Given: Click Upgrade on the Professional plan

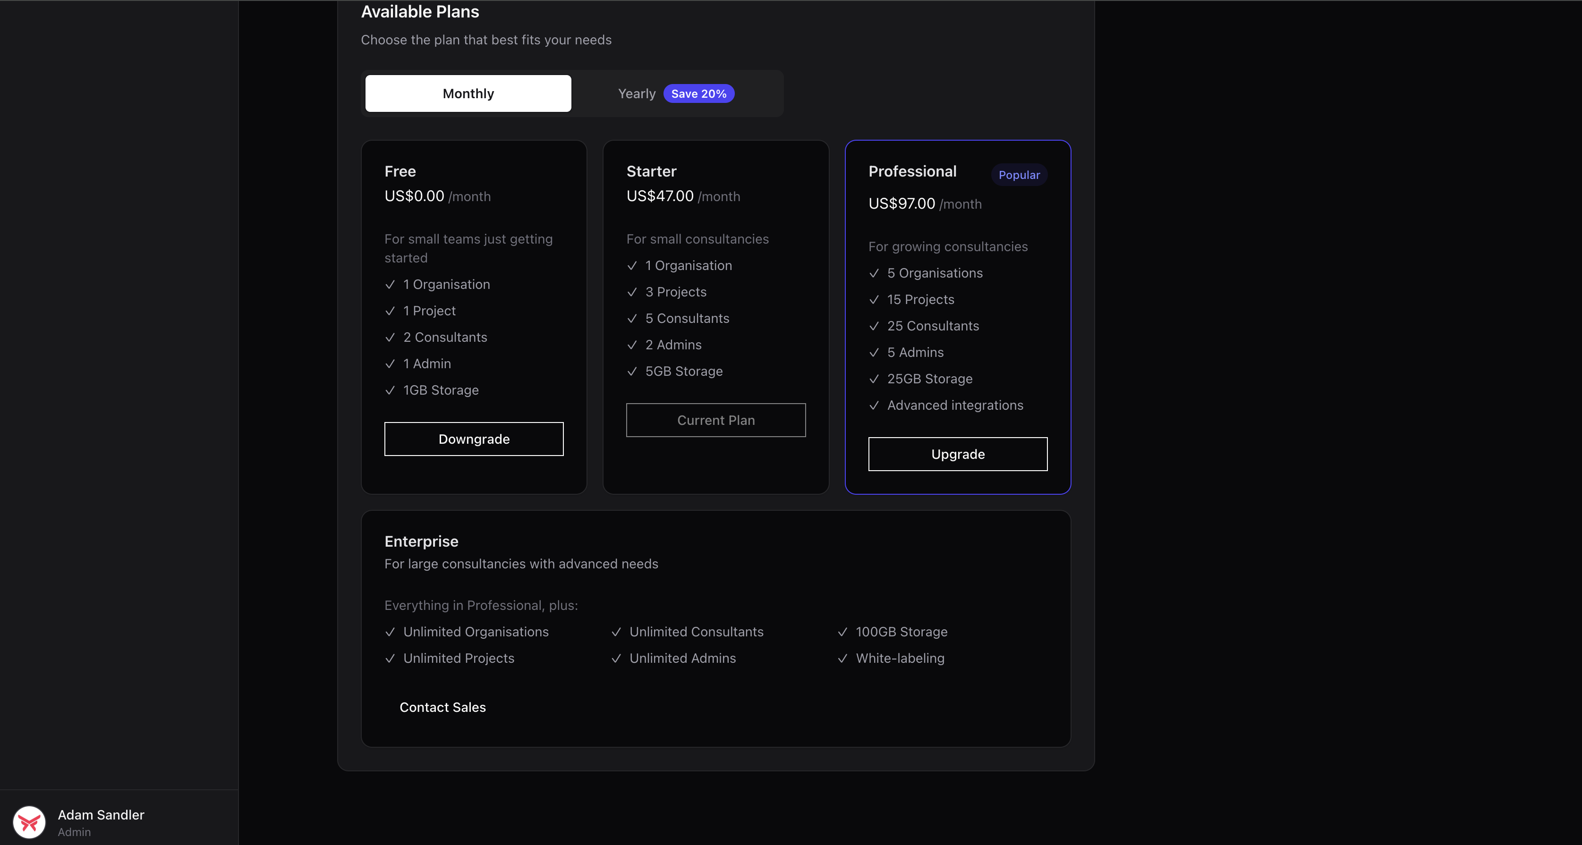Looking at the screenshot, I should click(x=957, y=454).
